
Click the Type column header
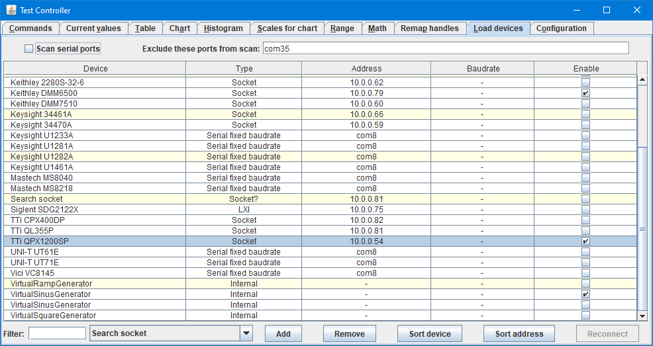pyautogui.click(x=244, y=69)
